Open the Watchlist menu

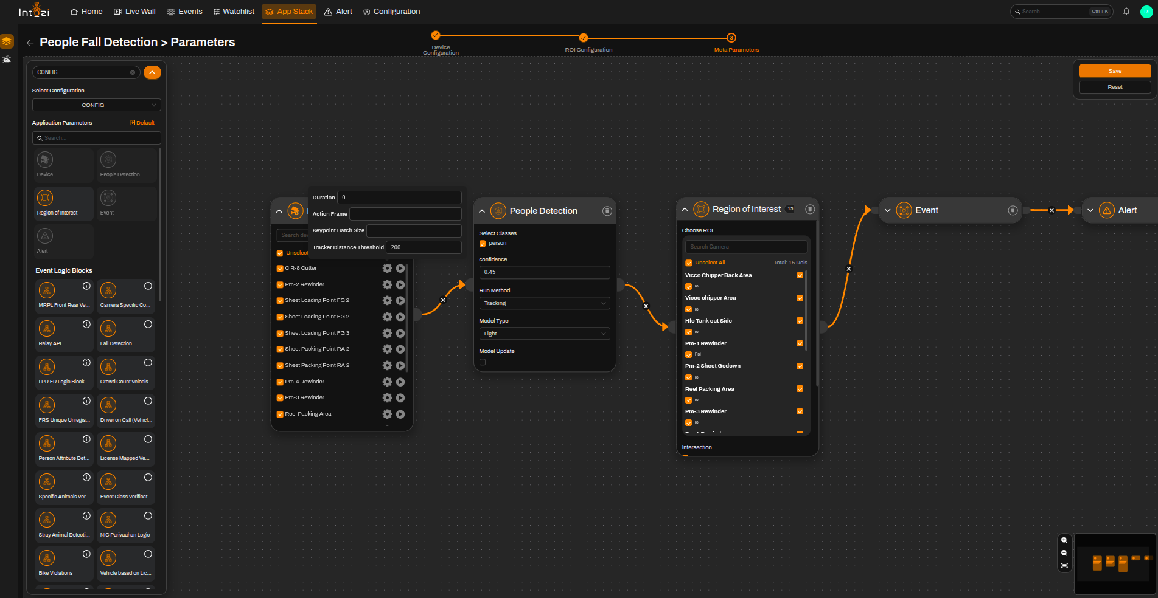[x=234, y=12]
